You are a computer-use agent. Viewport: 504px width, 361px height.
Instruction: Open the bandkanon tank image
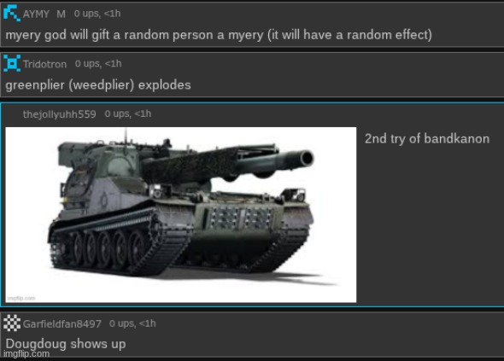pyautogui.click(x=181, y=214)
